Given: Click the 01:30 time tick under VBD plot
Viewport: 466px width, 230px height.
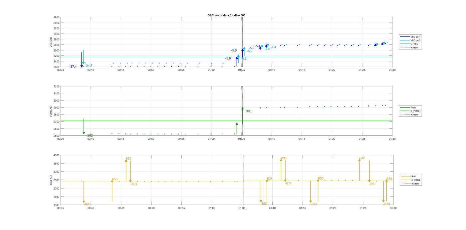Looking at the screenshot, I should tap(392, 70).
